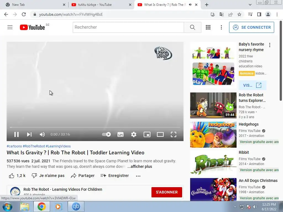The height and width of the screenshot is (212, 283).
Task: Open the YouTube hamburger guide menu
Action: coord(10,27)
